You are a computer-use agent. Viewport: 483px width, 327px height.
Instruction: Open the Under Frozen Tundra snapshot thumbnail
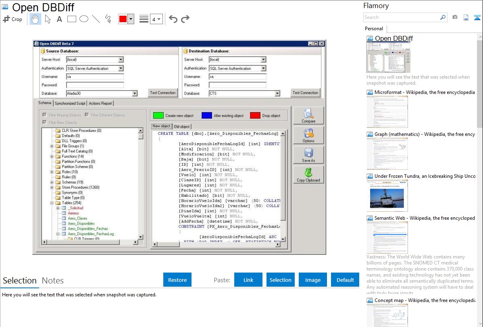coord(387,196)
